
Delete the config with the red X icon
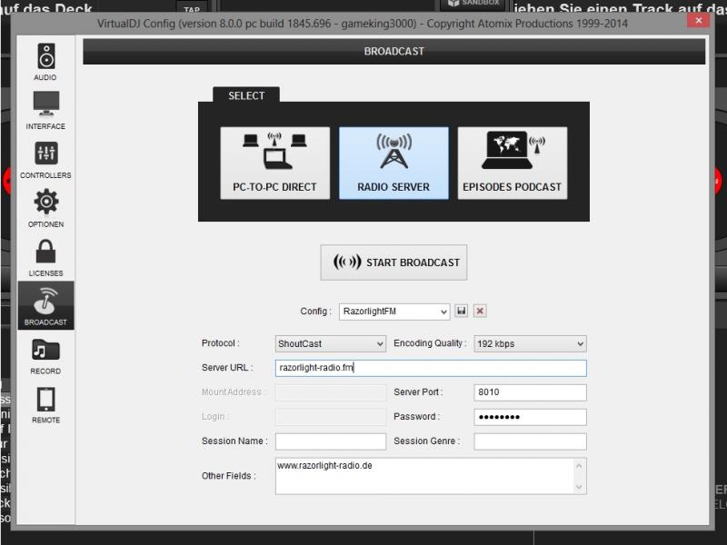pyautogui.click(x=480, y=311)
